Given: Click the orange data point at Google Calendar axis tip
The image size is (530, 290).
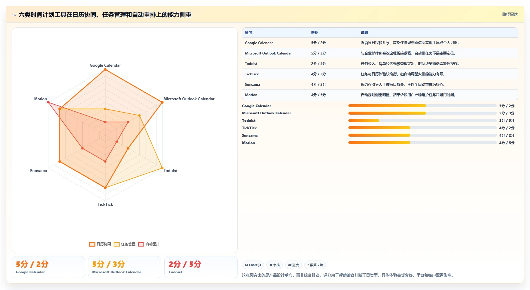Looking at the screenshot, I should (105, 70).
